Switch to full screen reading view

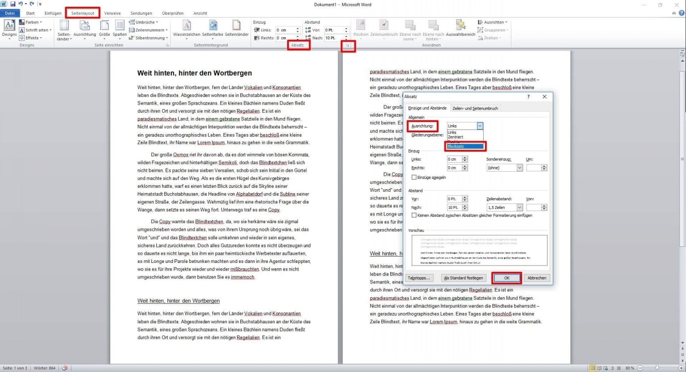599,368
